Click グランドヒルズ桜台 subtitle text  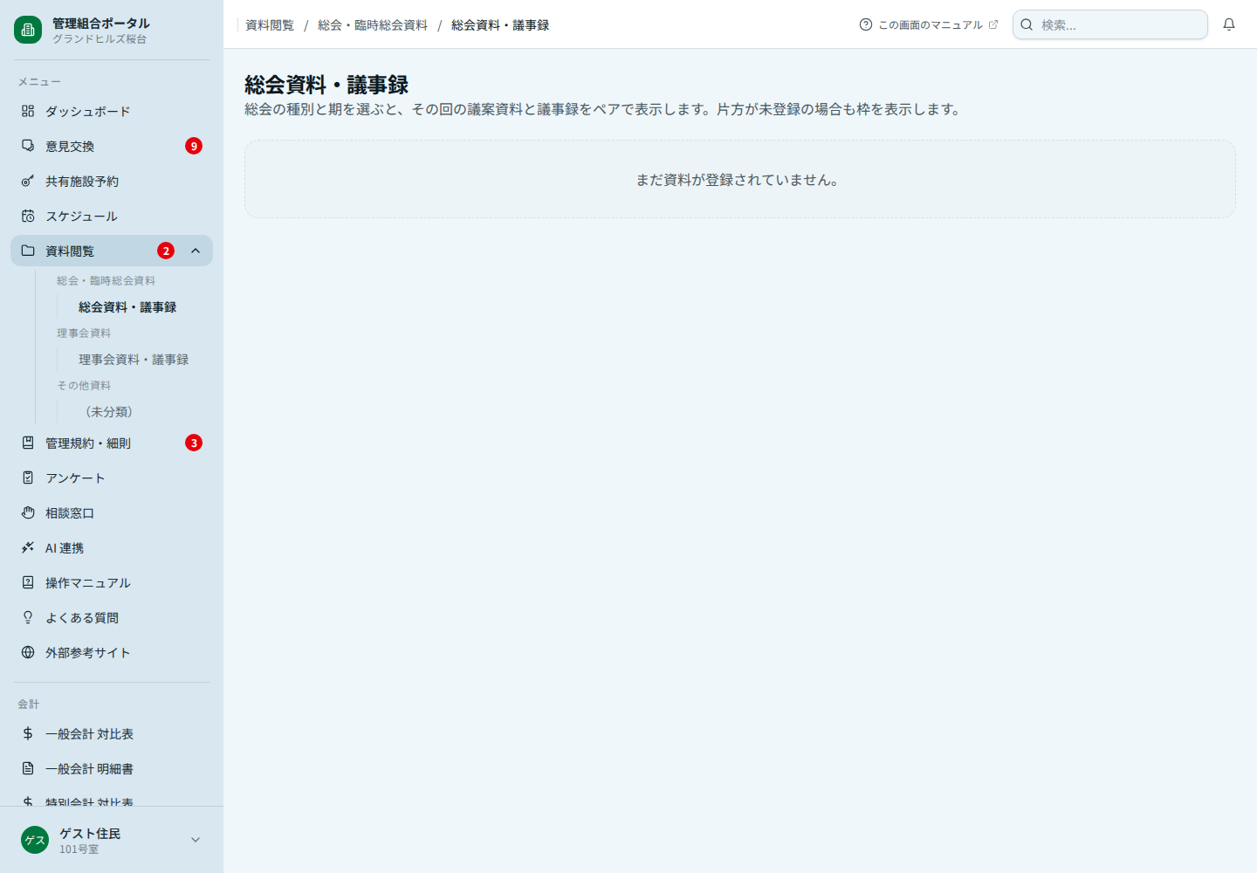100,39
